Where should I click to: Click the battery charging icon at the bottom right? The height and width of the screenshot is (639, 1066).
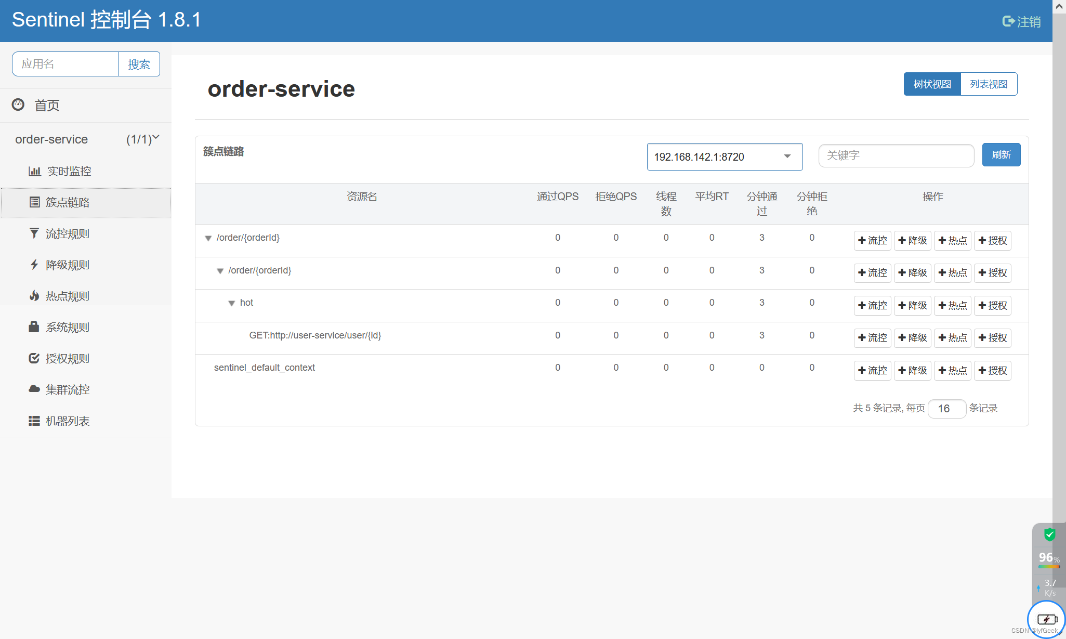(1047, 619)
